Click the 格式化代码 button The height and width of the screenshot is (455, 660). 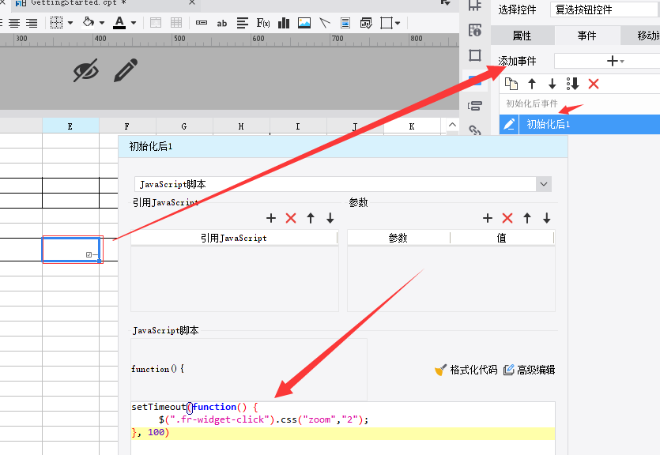click(x=466, y=370)
